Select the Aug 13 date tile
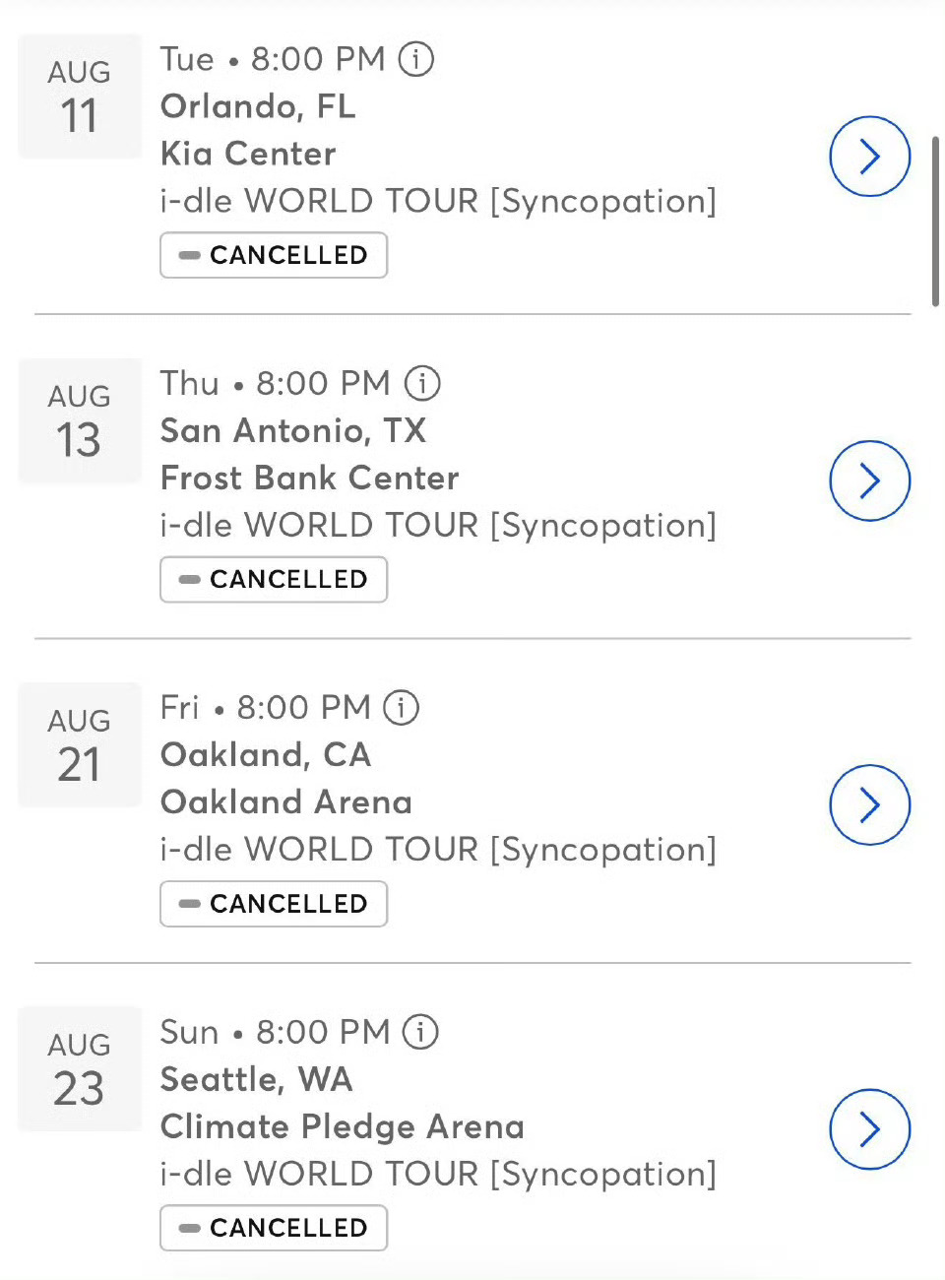The width and height of the screenshot is (945, 1280). pos(80,421)
